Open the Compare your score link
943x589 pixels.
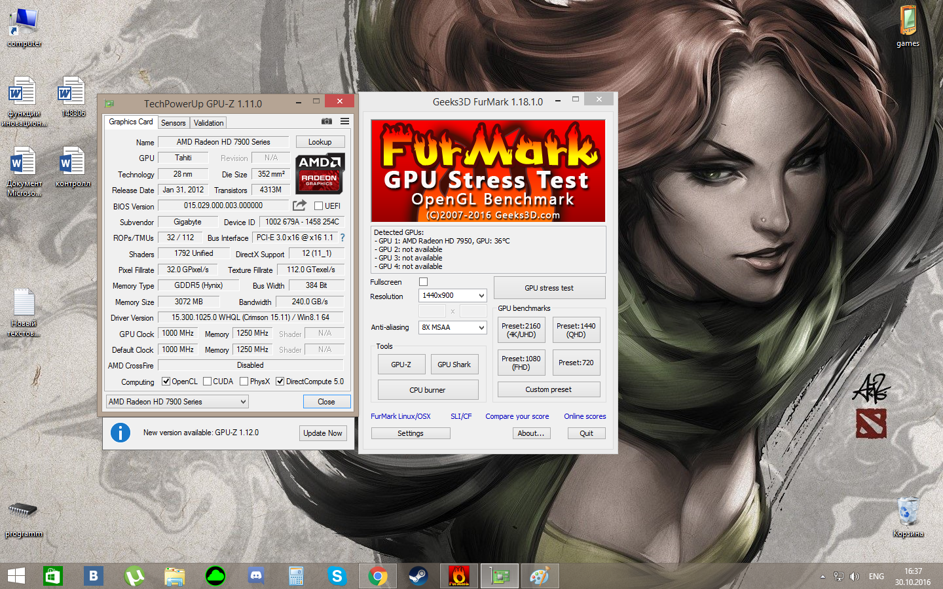coord(517,416)
